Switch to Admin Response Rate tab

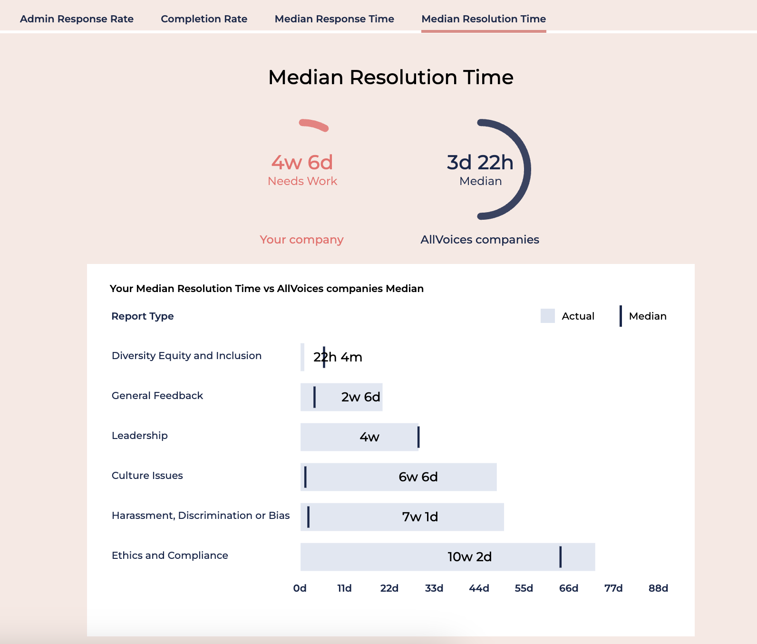(77, 19)
